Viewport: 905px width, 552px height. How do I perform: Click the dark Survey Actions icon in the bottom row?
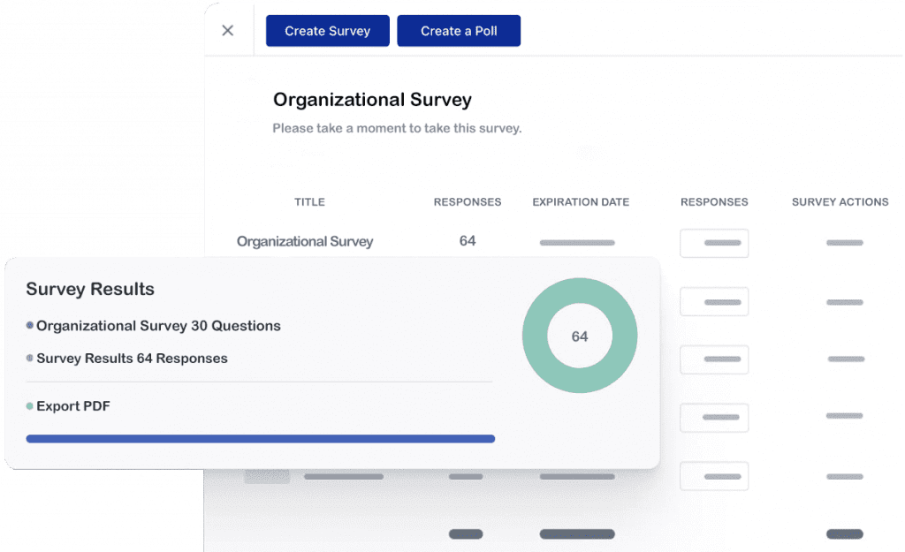[x=845, y=533]
